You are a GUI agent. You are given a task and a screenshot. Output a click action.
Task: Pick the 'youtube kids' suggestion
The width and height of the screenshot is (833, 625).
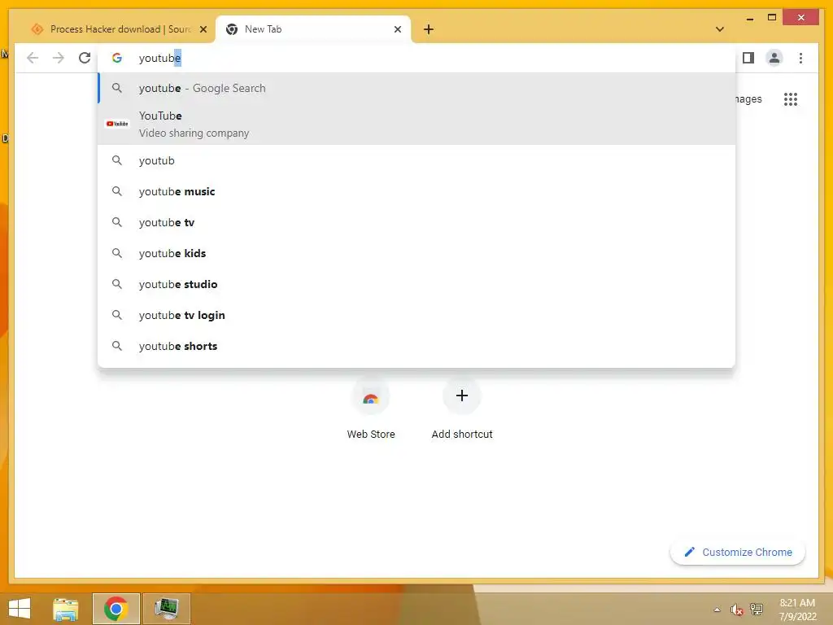pos(416,253)
